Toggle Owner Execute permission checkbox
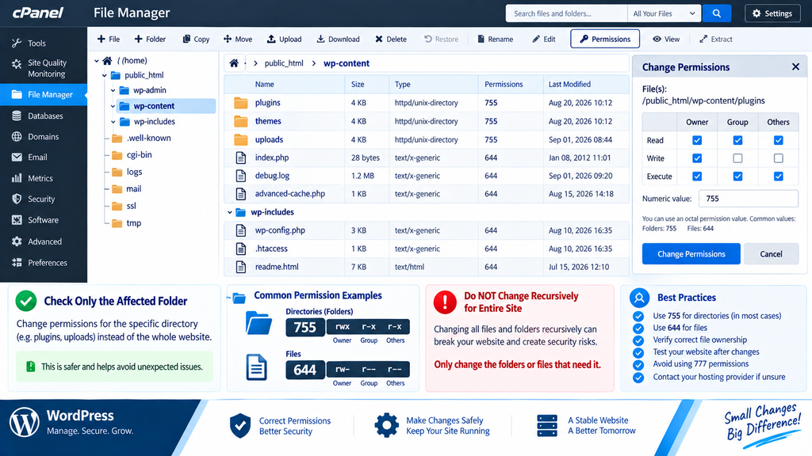 click(697, 177)
